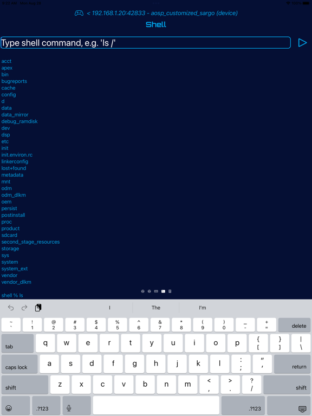Image resolution: width=312 pixels, height=416 pixels.
Task: Select the "acct" directory entry
Action: coord(6,61)
